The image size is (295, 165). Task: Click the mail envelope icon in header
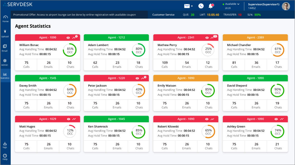[187, 6]
